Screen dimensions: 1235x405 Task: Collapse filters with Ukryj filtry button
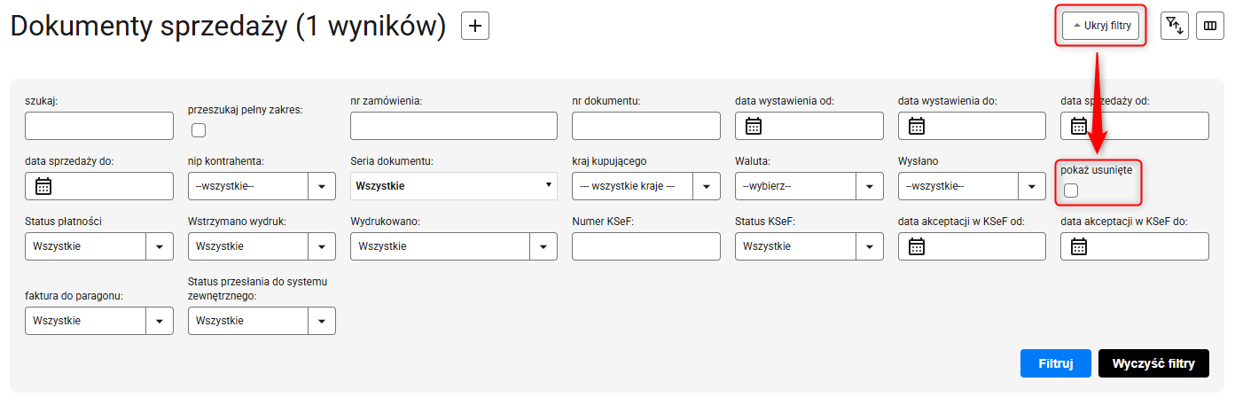[x=1102, y=27]
